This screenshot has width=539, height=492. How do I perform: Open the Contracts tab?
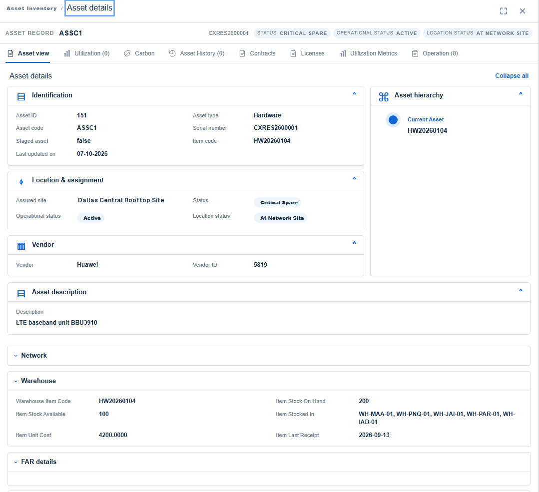click(x=257, y=53)
